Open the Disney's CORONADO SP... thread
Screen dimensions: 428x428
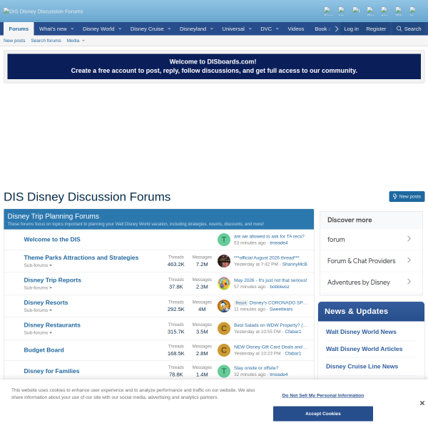click(278, 302)
